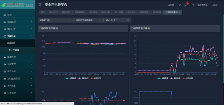
Task: Open calendar icon in date field
Action: tap(128, 20)
